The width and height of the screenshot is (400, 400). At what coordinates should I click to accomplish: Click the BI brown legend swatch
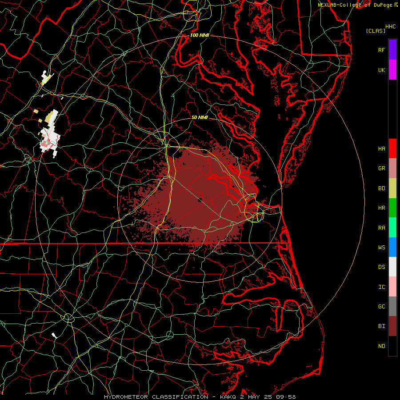coord(392,326)
